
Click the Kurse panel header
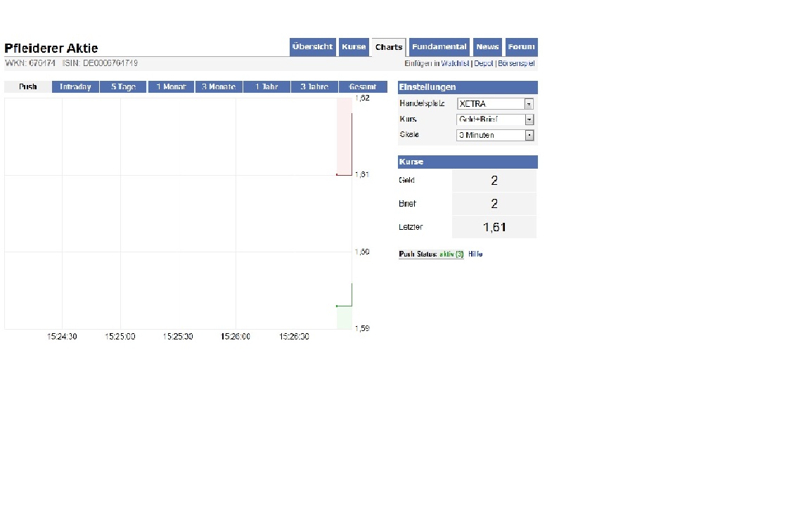[x=468, y=162]
